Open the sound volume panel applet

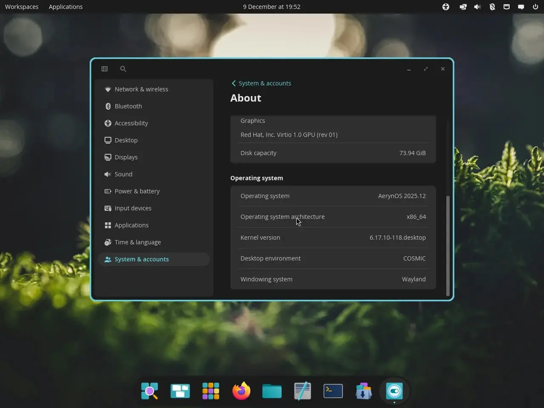tap(477, 7)
